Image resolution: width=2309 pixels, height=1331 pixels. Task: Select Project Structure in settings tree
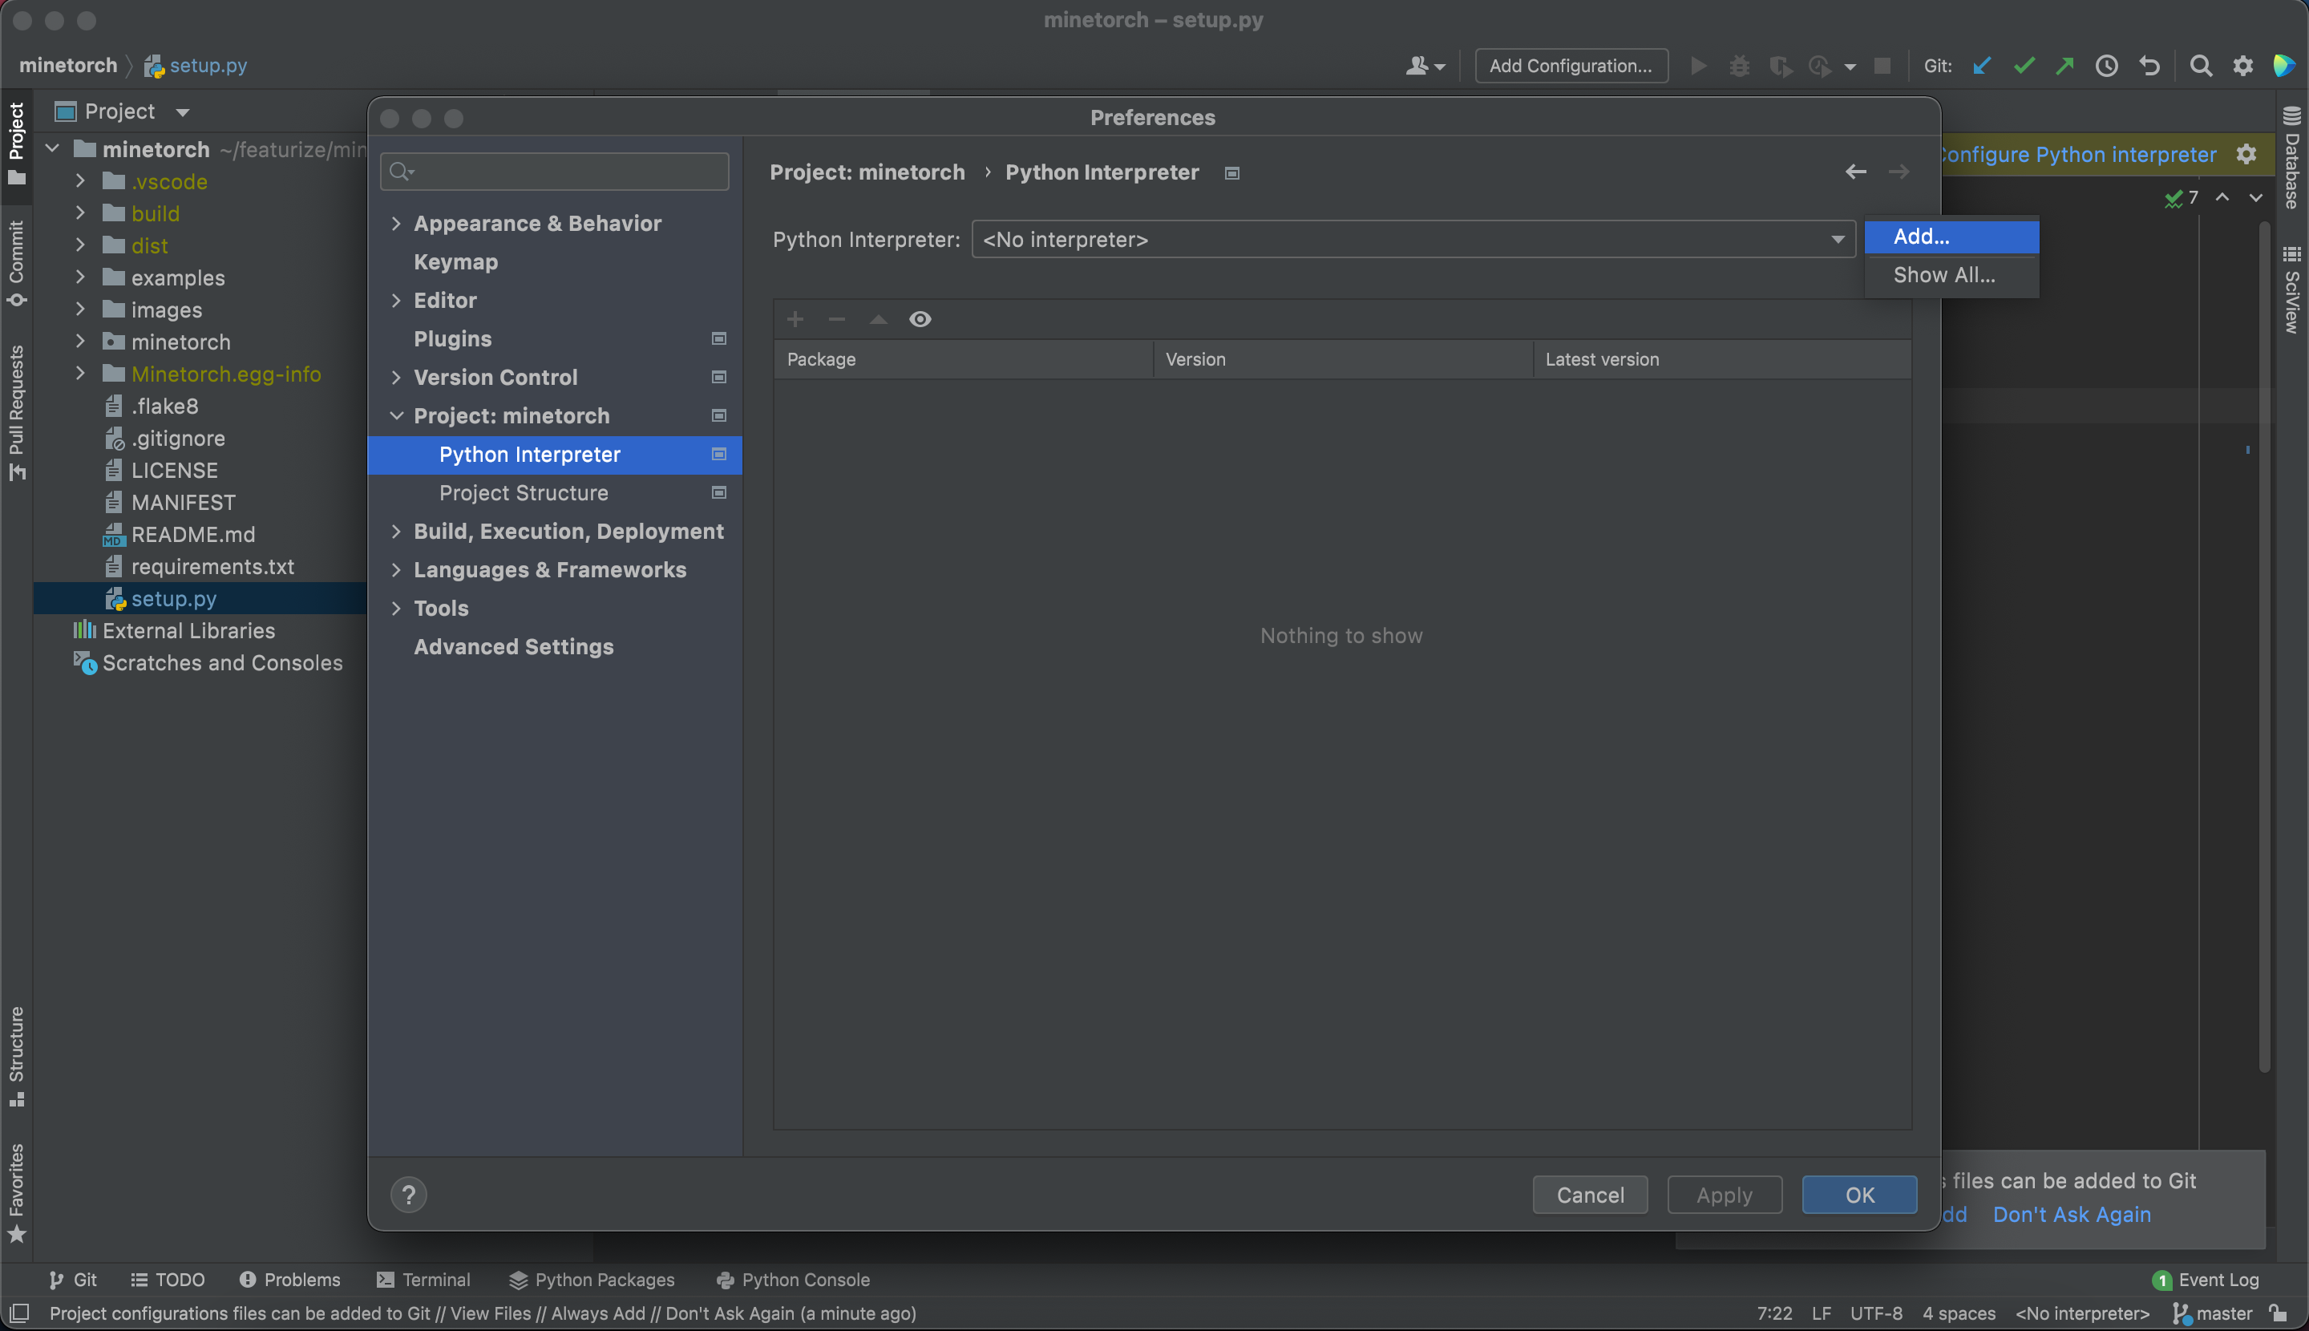point(523,493)
